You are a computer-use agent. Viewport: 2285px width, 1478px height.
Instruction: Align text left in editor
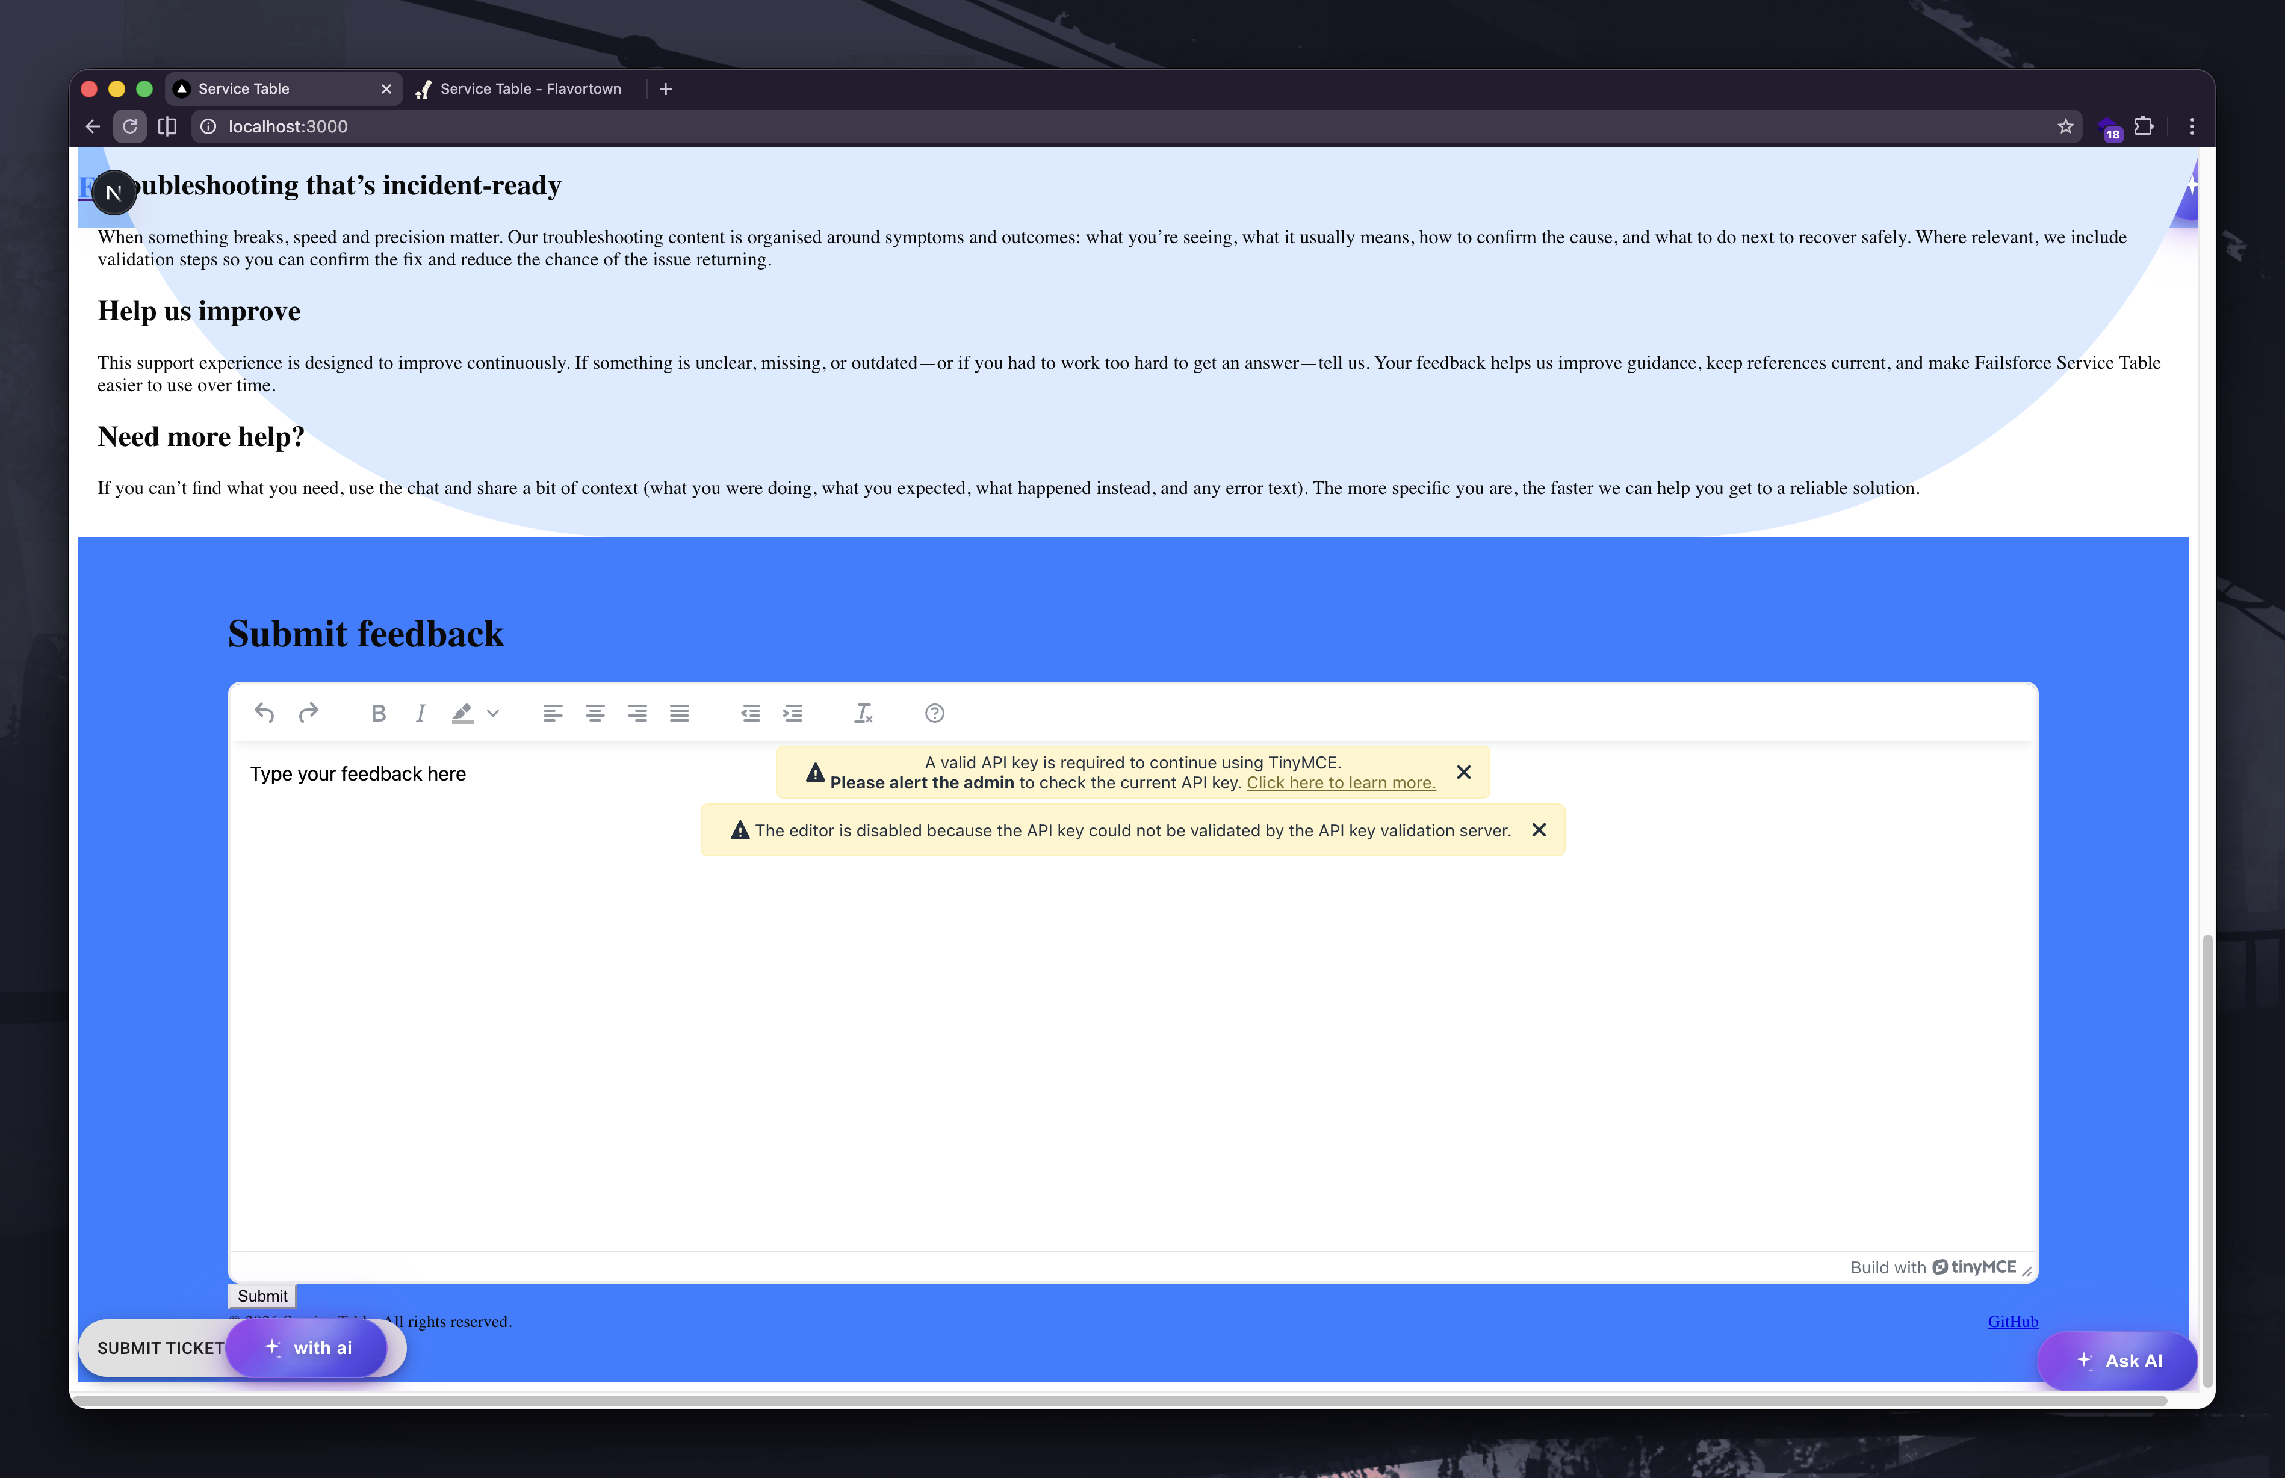pos(553,713)
